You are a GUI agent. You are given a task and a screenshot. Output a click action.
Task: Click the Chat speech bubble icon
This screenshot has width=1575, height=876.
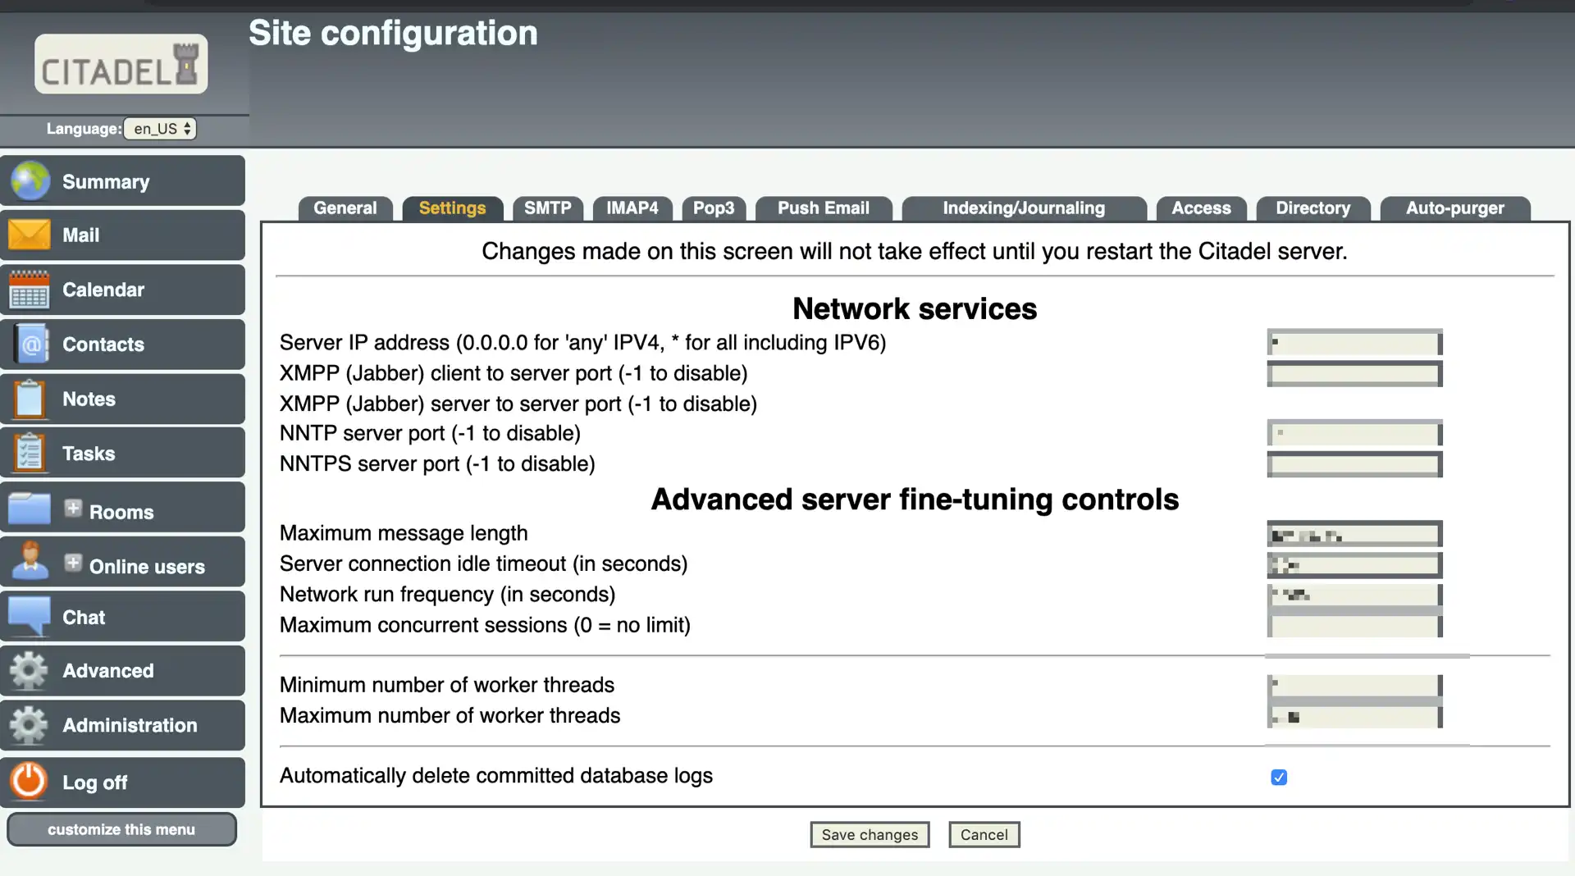pos(30,616)
